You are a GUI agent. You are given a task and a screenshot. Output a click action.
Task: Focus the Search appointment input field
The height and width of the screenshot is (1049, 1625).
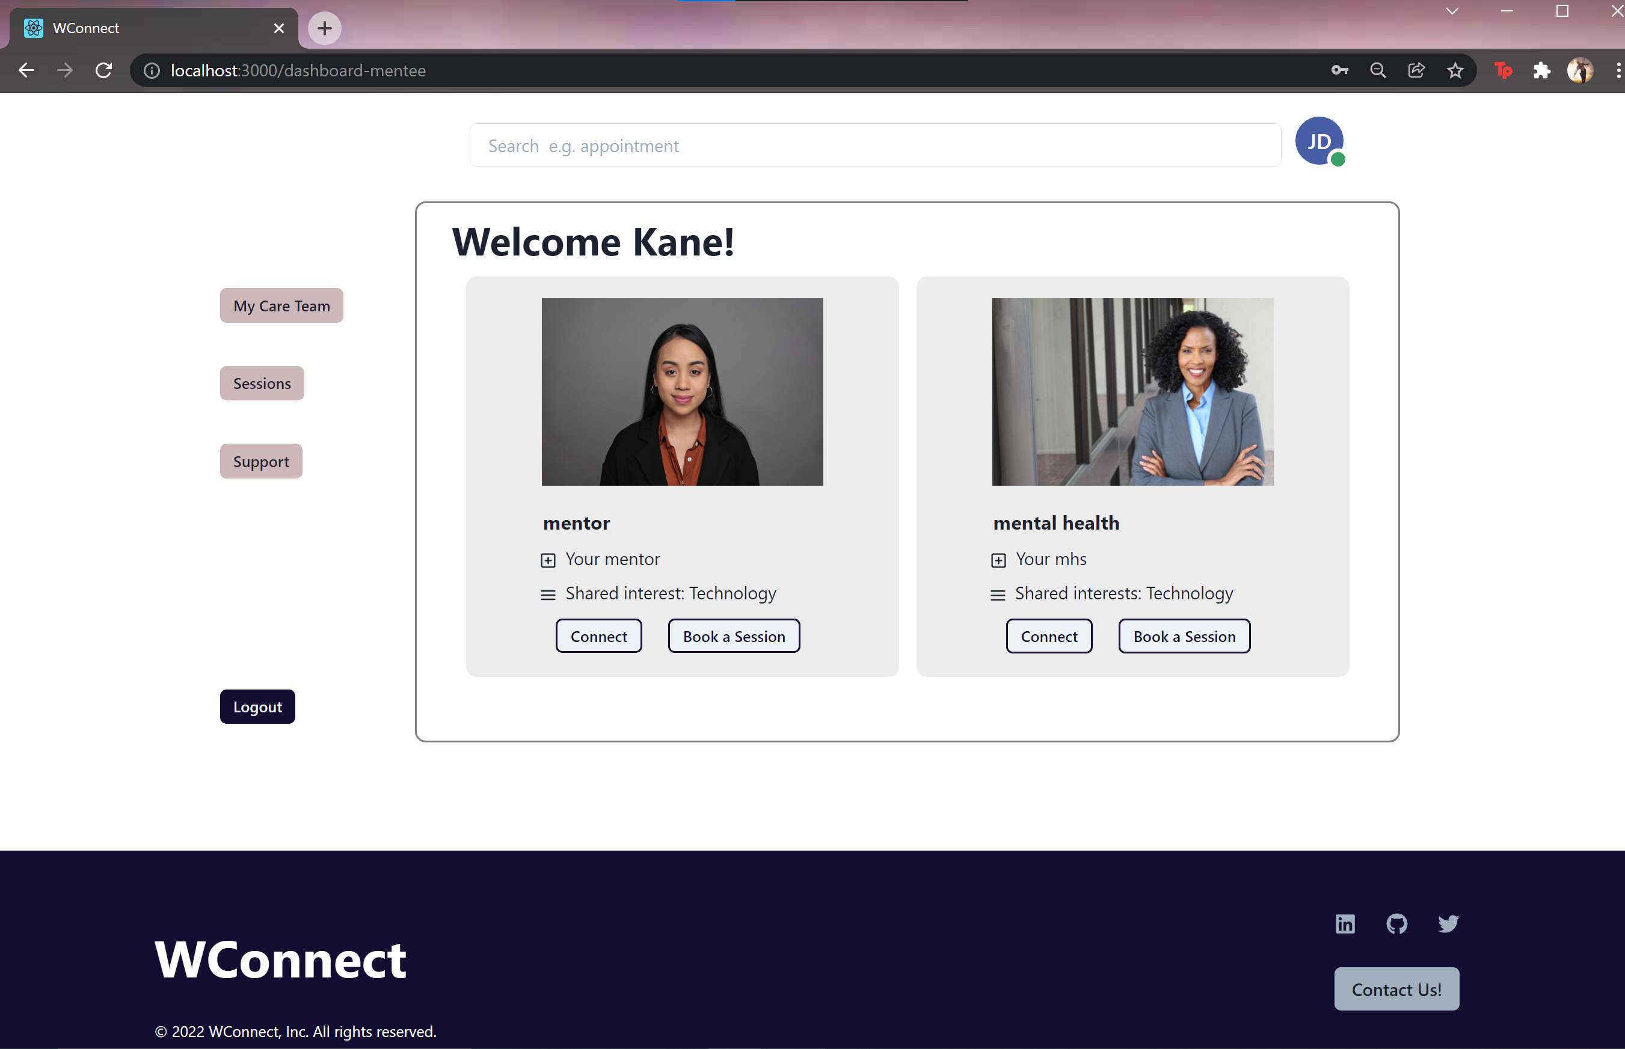click(x=875, y=145)
